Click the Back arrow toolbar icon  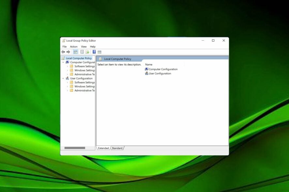pos(63,52)
